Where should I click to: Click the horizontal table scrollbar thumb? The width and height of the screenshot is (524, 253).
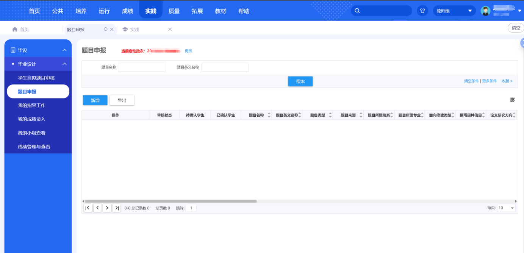170,201
